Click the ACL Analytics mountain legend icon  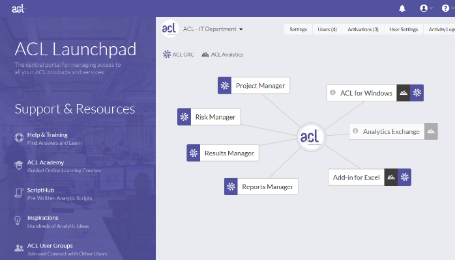205,55
